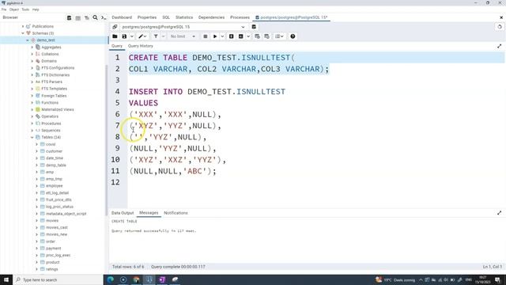Click the connection status link icon

(x=115, y=27)
